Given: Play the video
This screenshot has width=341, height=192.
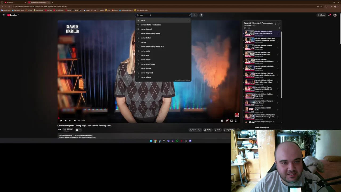Looking at the screenshot, I should (66, 121).
